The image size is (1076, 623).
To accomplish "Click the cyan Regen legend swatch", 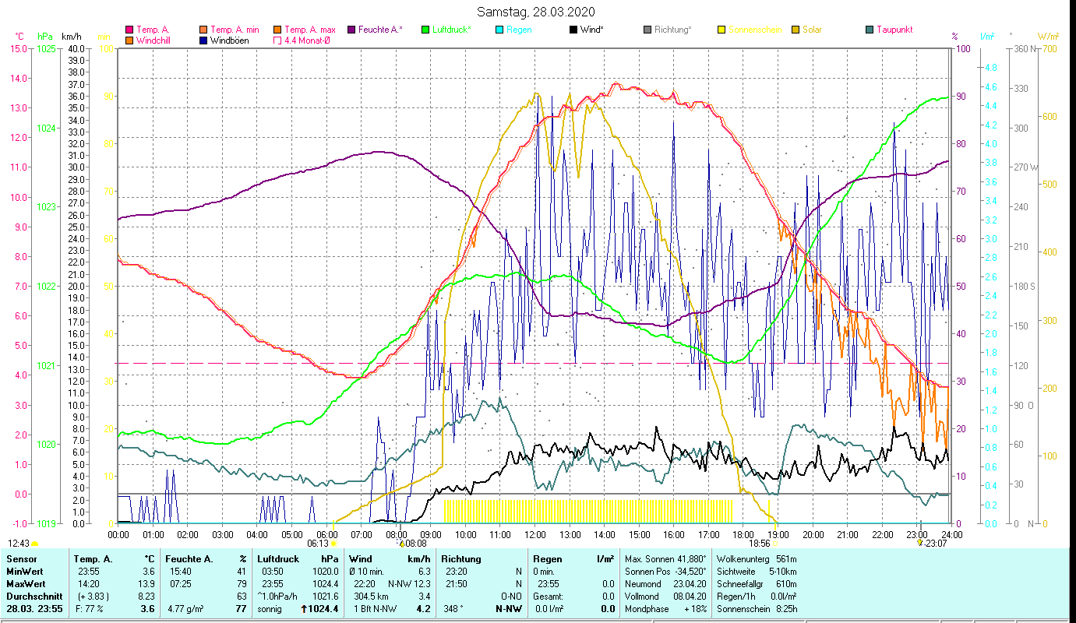I will (x=499, y=30).
